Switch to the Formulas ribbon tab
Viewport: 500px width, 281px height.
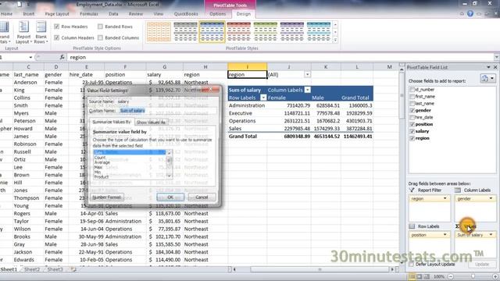click(x=88, y=14)
